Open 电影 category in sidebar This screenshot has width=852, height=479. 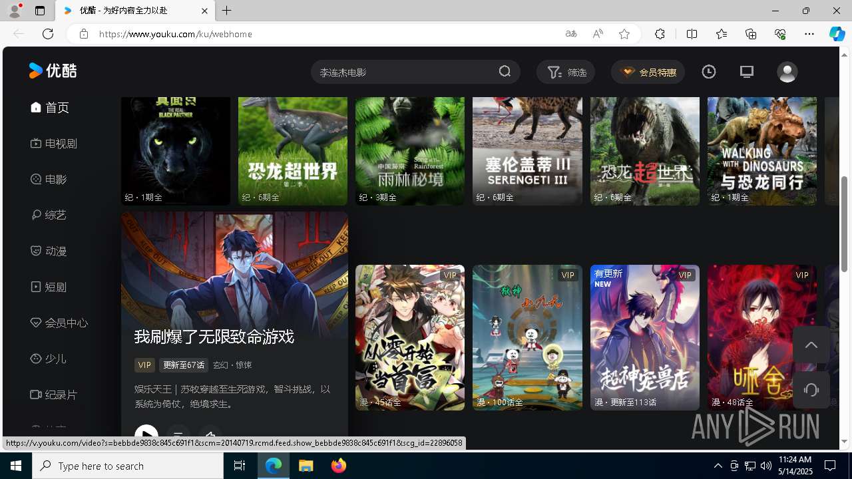(x=49, y=180)
